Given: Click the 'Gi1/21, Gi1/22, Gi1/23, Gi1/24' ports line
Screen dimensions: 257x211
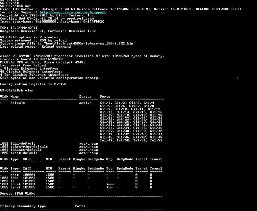Looking at the screenshot, I should (x=131, y=119).
